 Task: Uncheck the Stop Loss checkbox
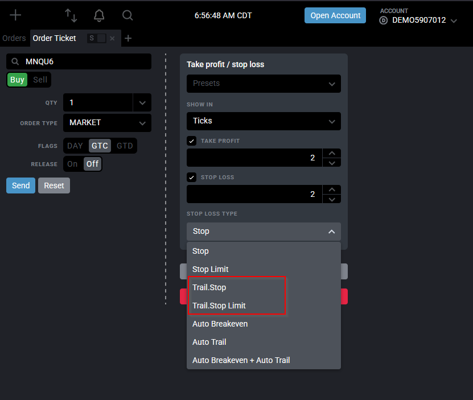click(x=192, y=177)
